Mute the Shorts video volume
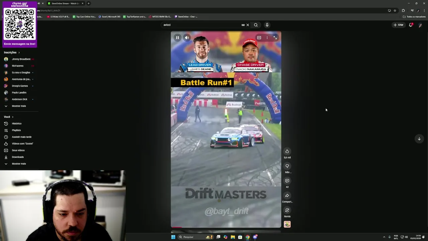 187,38
